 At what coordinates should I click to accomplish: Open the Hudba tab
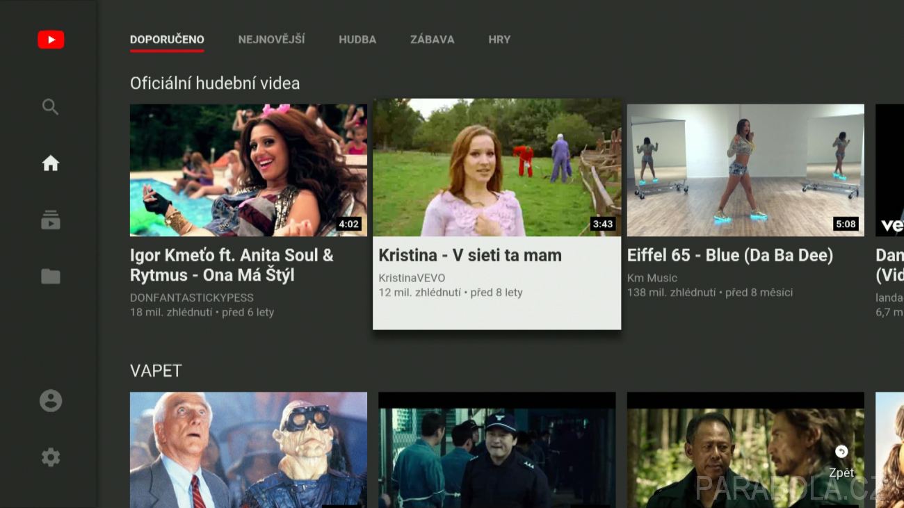click(x=357, y=40)
